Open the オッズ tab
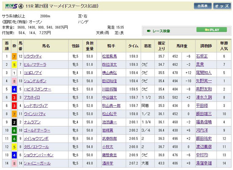Screen dimensions: 233x170 tap(222, 6)
